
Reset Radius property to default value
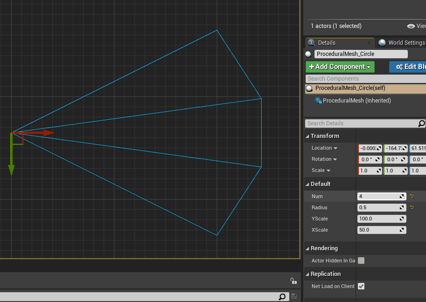[x=412, y=207]
